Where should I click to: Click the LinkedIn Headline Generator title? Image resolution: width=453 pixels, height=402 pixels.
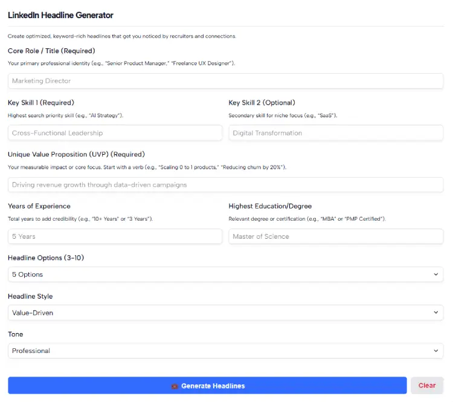[60, 15]
